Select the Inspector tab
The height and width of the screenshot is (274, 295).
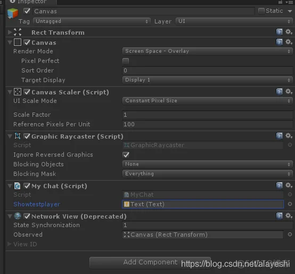pyautogui.click(x=31, y=2)
